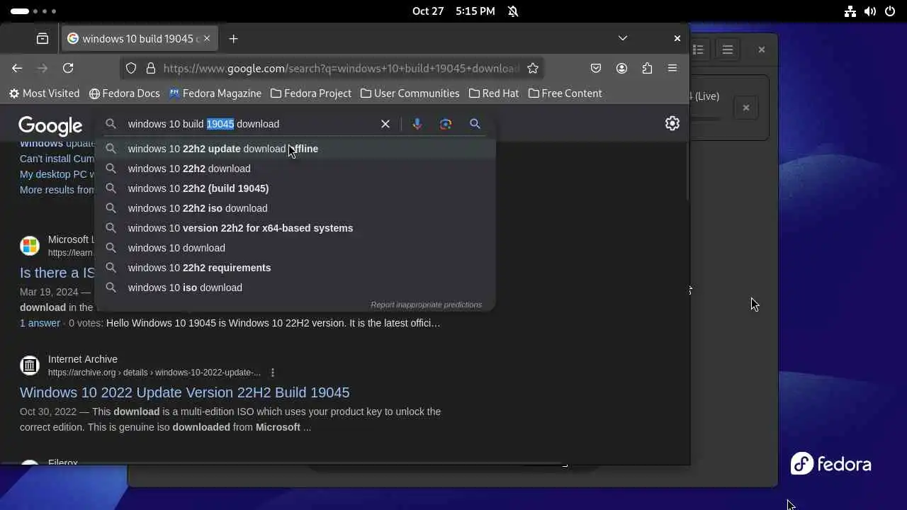This screenshot has height=510, width=907.
Task: Select suggestion '22h2 iso download'
Action: 295,208
